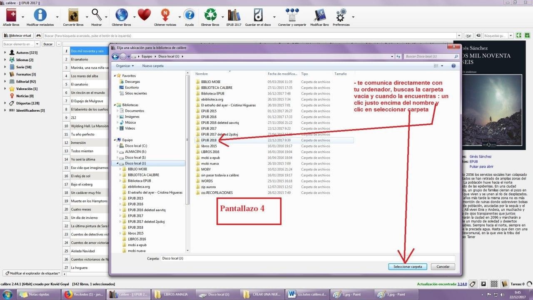
Task: Click the Seleccionar carpeta button
Action: point(408,267)
